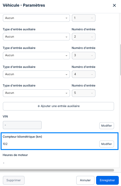Expand auxiliary input type dropdown for input 3
The image size is (121, 186).
click(36, 55)
